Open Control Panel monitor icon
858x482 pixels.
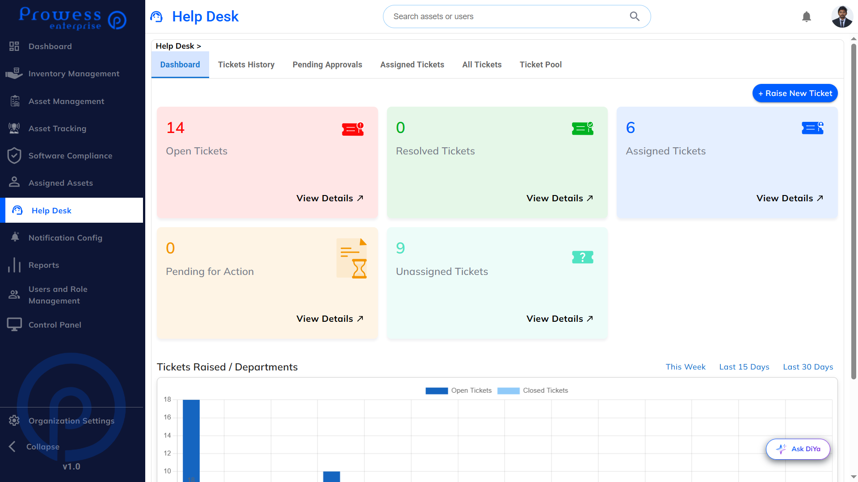14,324
